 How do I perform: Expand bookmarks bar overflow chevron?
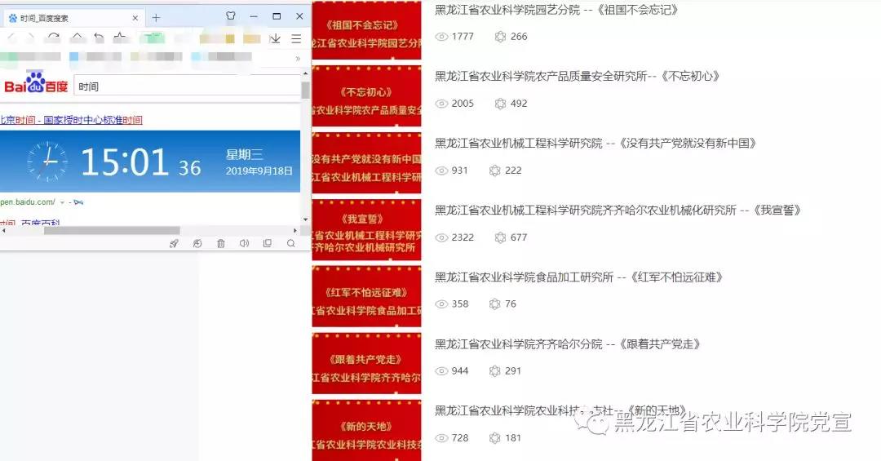click(x=298, y=58)
